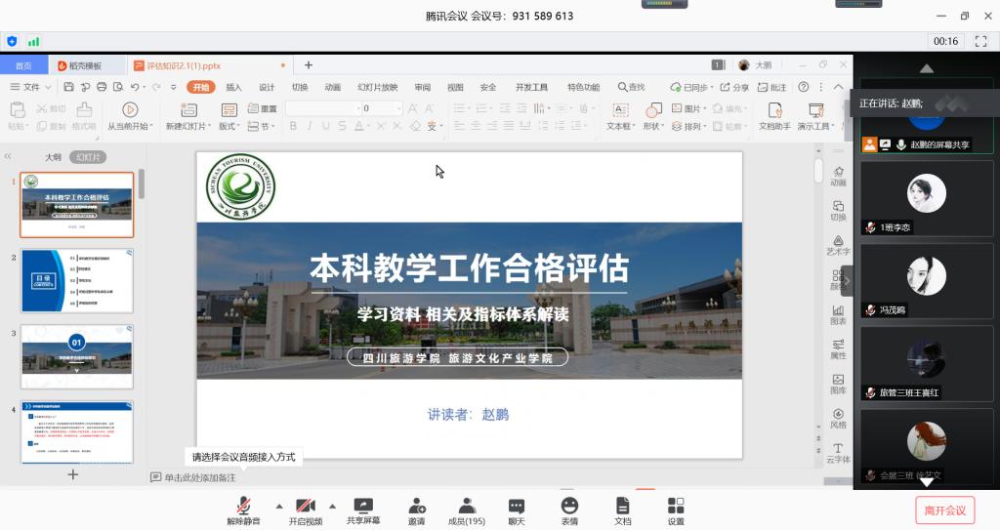1000x530 pixels.
Task: Click the 批注 comment button
Action: 771,87
